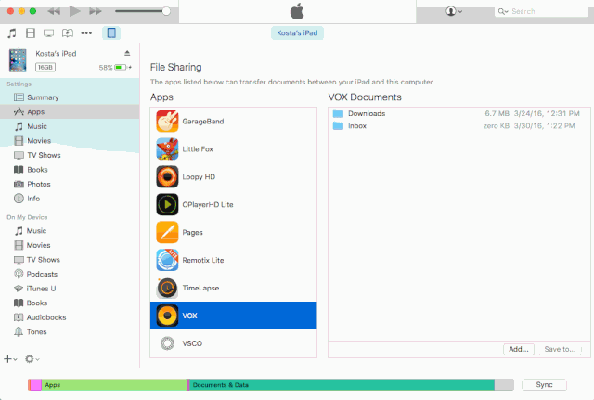Select Pages app icon
Screen dimensions: 594x400
(167, 232)
